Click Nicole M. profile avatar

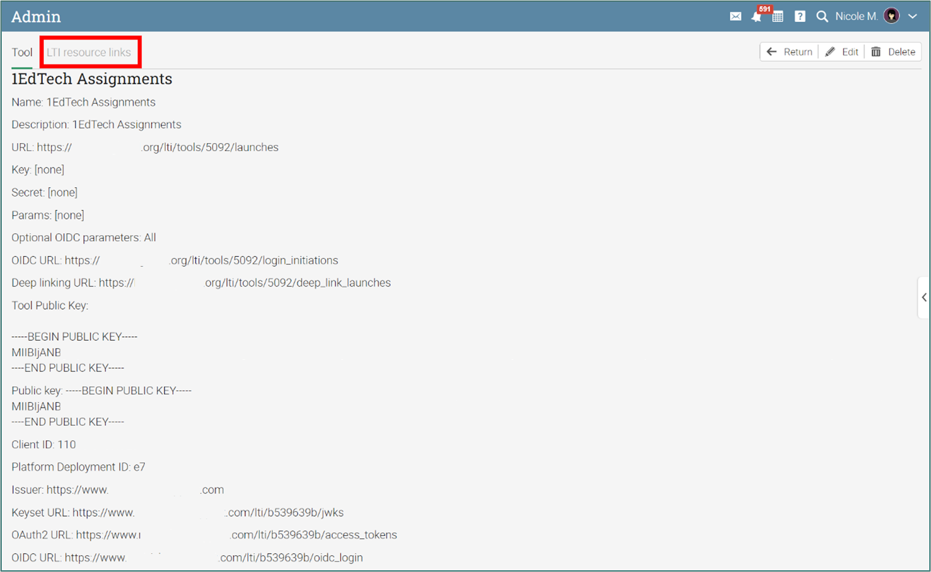point(891,16)
